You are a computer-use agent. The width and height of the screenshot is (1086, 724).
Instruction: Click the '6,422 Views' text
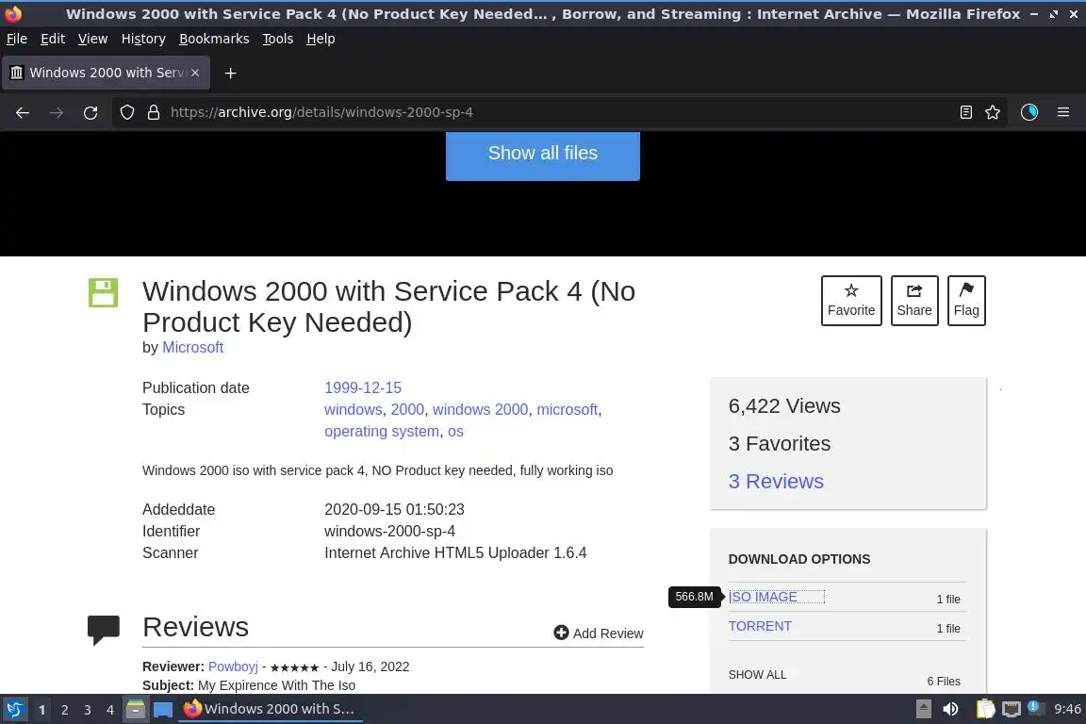(x=784, y=406)
